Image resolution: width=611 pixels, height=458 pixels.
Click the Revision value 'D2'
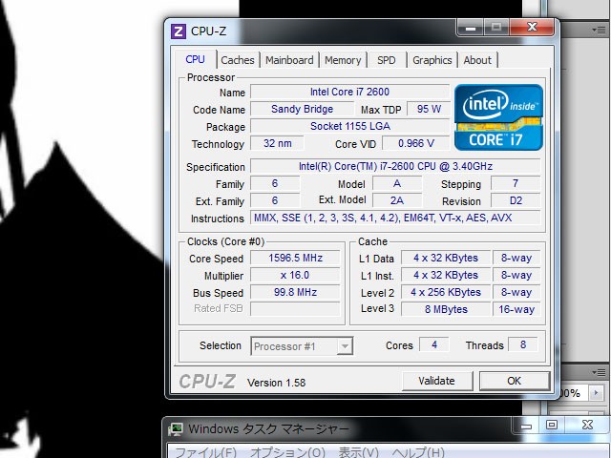[516, 200]
